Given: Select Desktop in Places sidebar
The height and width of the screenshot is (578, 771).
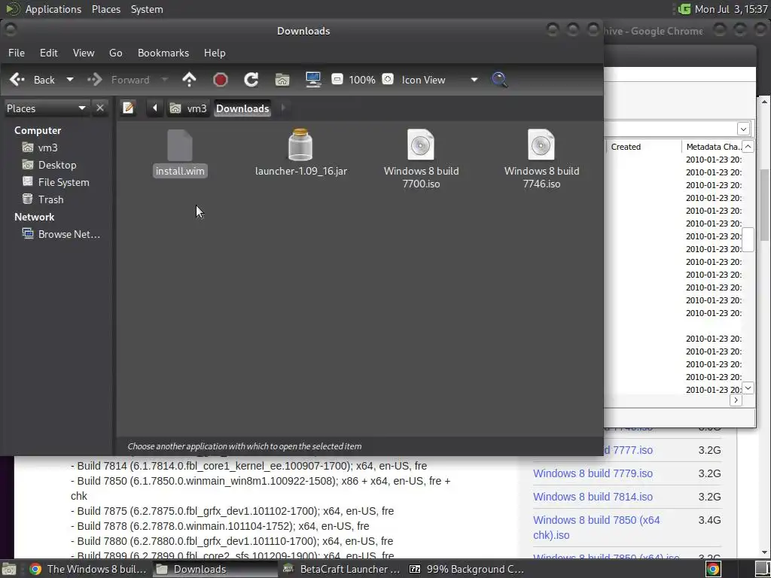Looking at the screenshot, I should click(50, 165).
